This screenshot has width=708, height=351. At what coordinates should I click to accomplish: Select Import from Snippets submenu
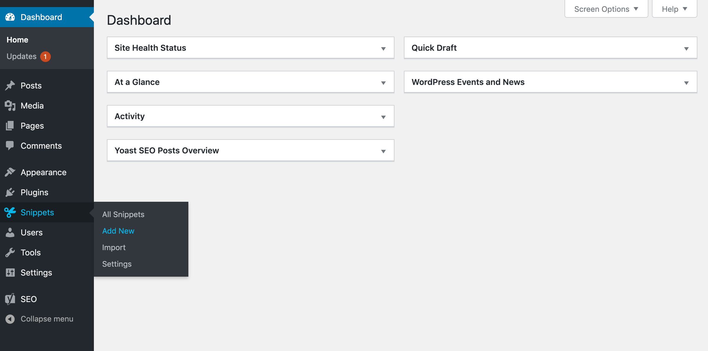click(x=114, y=247)
